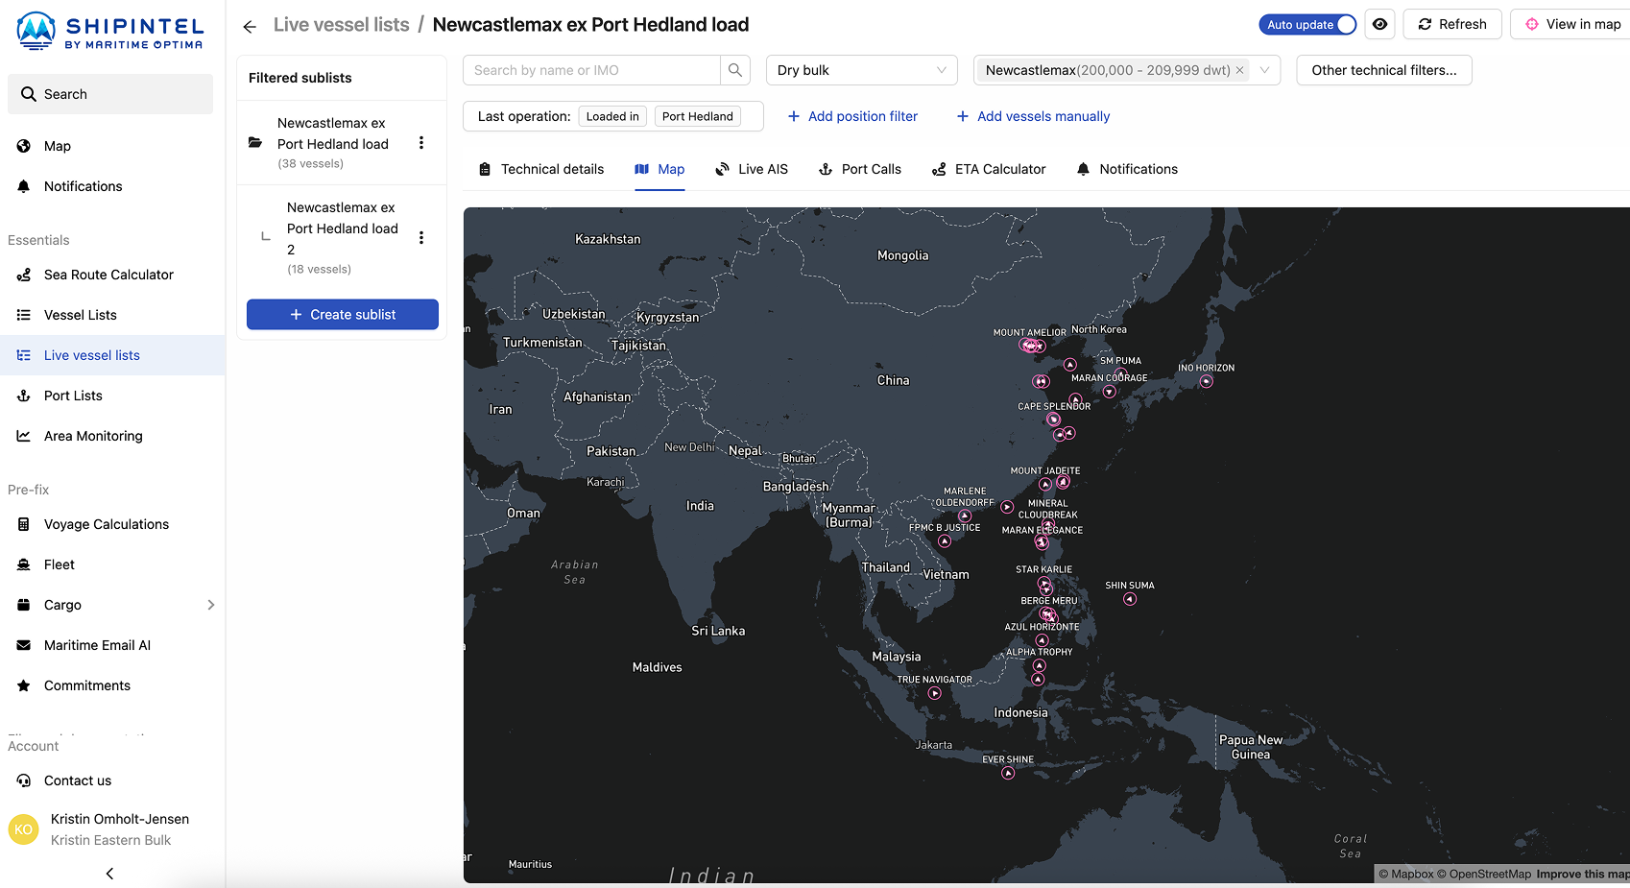Expand the vessel size dropdown arrow

[1265, 70]
